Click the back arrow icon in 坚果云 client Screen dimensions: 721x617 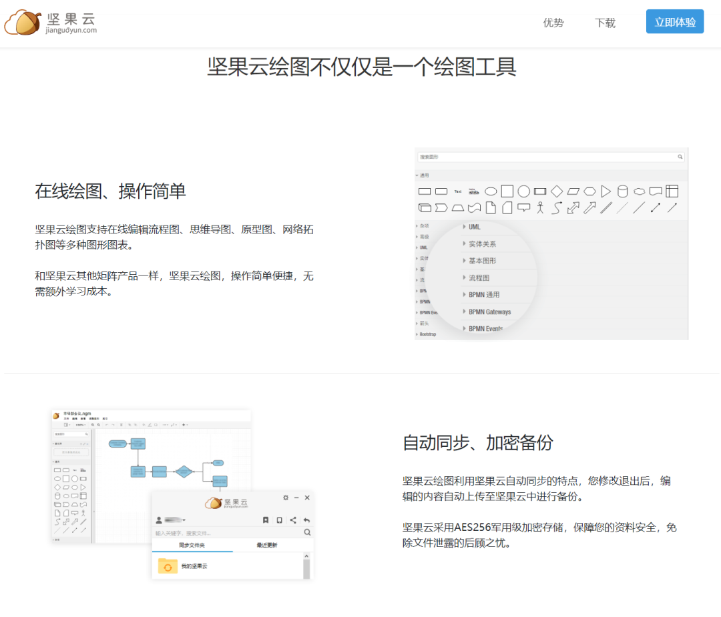click(x=306, y=520)
